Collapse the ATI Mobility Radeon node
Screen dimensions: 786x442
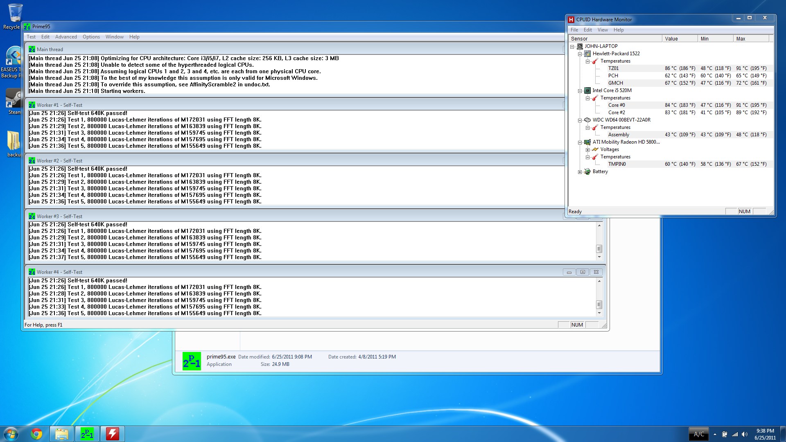pyautogui.click(x=580, y=142)
